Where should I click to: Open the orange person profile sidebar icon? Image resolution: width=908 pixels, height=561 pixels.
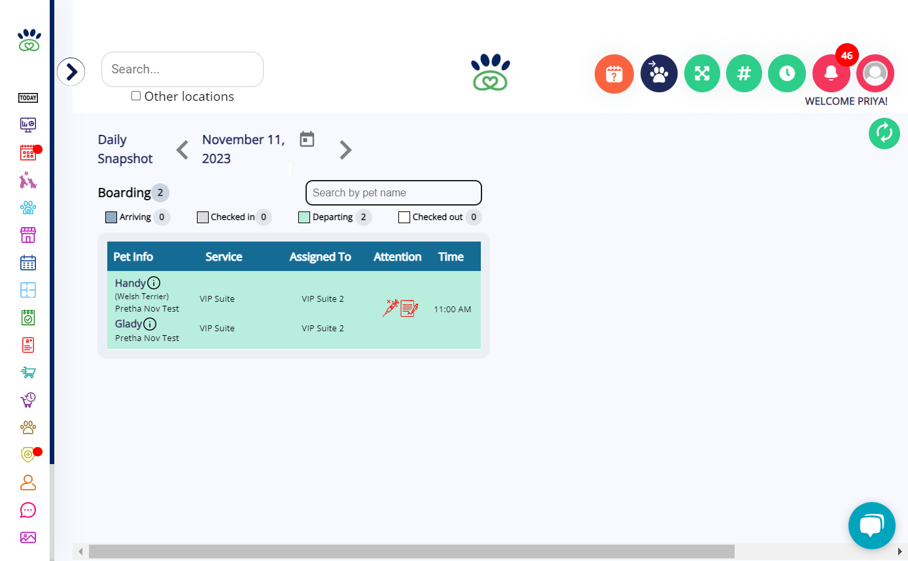click(28, 482)
